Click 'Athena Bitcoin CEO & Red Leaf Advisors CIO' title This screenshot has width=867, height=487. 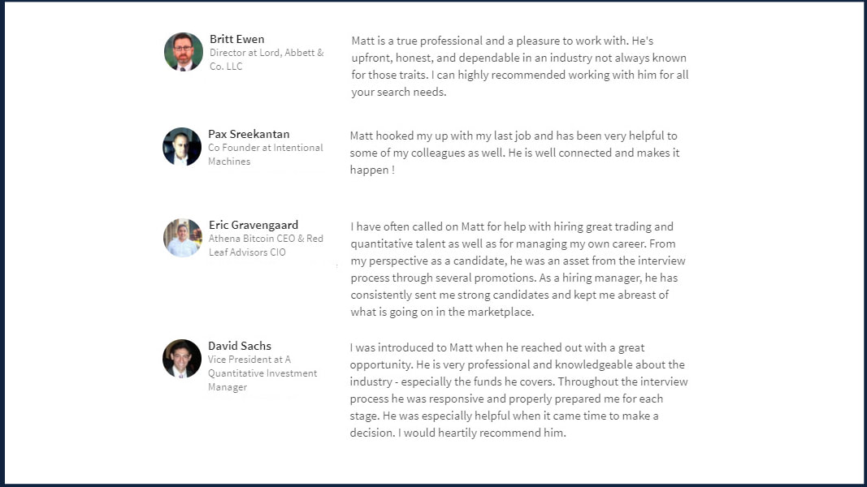266,245
